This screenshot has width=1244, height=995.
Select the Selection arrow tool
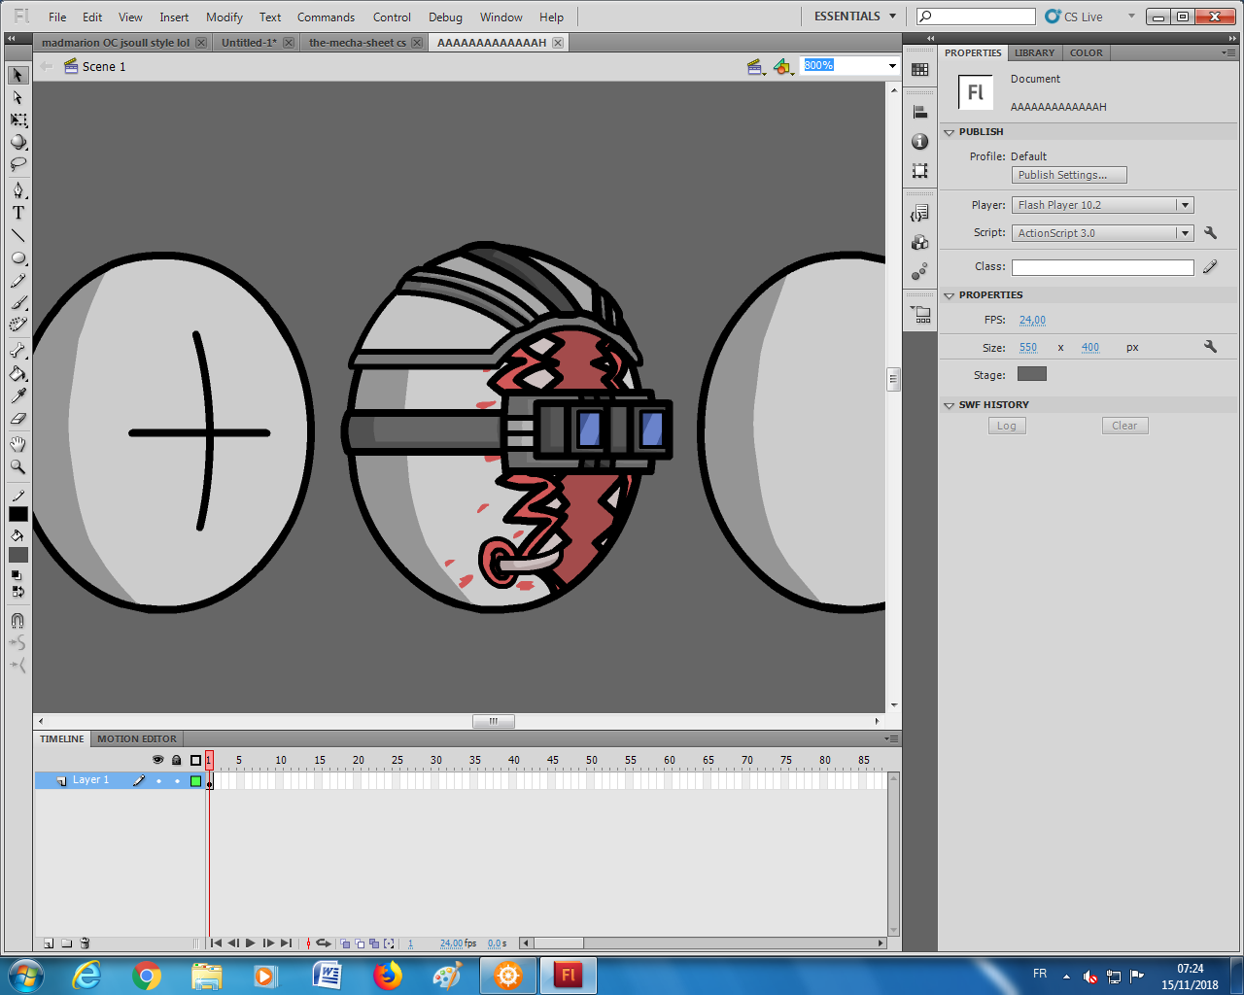[x=17, y=75]
